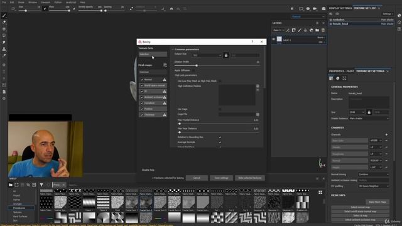Image resolution: width=402 pixels, height=226 pixels.
Task: Switch to the Properties - Paint tab
Action: click(341, 71)
